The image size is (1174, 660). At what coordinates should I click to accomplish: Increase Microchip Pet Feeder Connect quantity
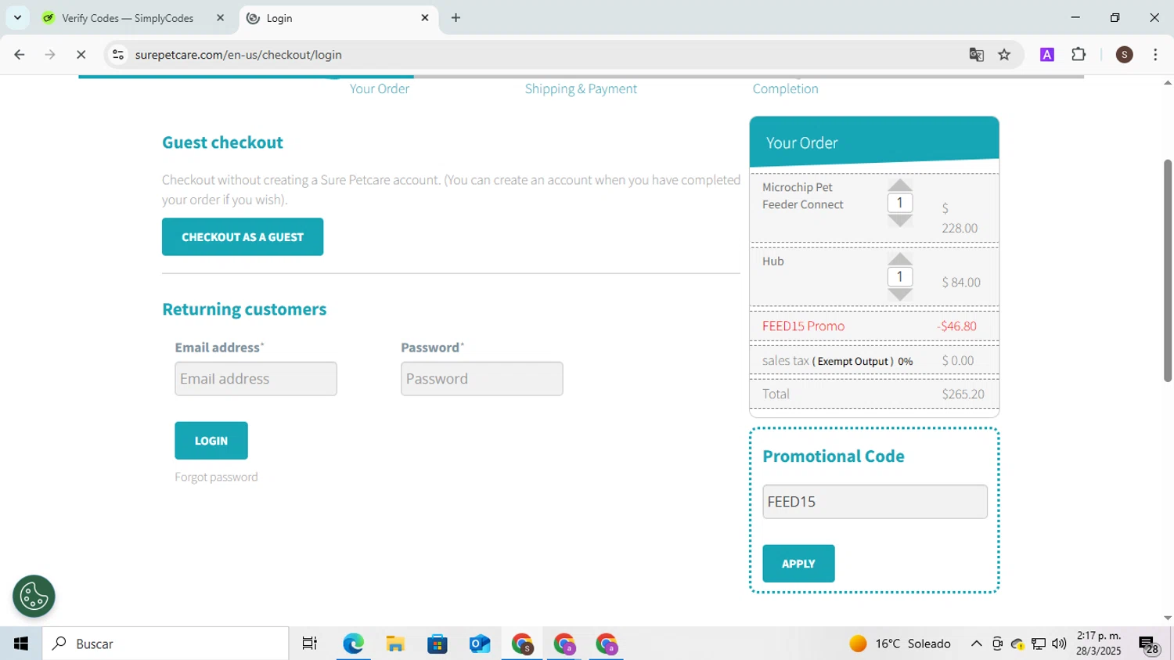click(900, 185)
